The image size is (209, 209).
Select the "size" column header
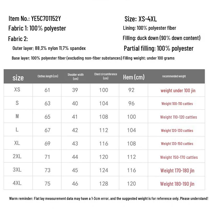[x=18, y=78]
